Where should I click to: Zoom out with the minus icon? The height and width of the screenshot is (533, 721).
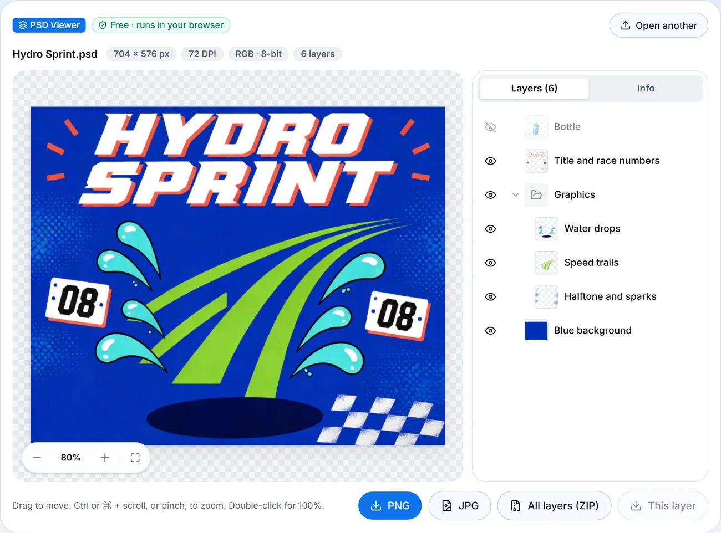pyautogui.click(x=37, y=458)
